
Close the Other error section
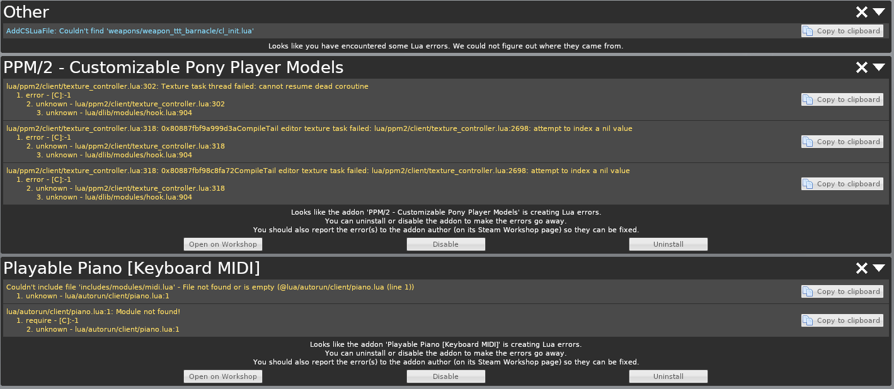[862, 12]
